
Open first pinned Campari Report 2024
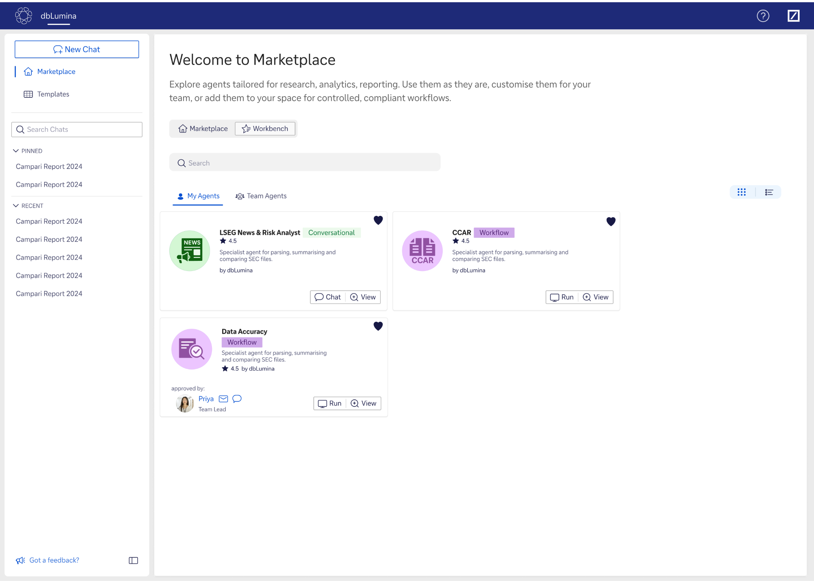point(49,167)
